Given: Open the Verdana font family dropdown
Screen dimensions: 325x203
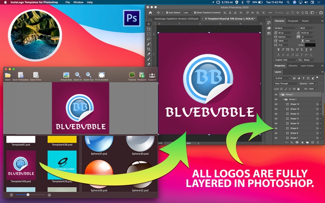Looking at the screenshot, I should tap(286, 28).
